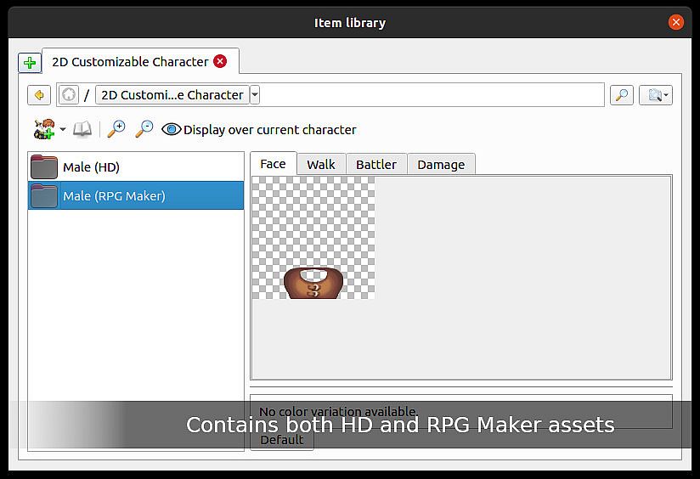Image resolution: width=700 pixels, height=479 pixels.
Task: Open the search options dropdown button
Action: pyautogui.click(x=655, y=94)
